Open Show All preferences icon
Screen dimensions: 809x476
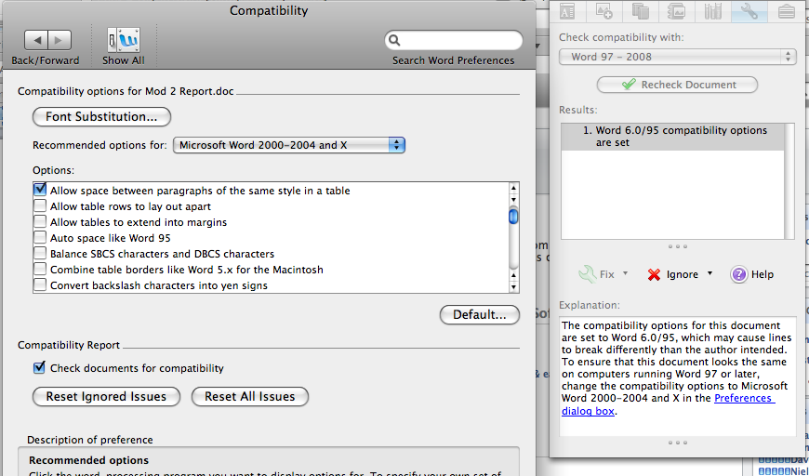pos(124,40)
